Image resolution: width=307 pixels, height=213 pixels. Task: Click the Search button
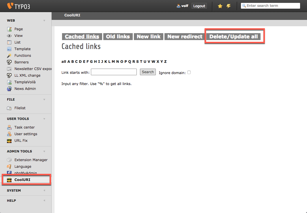pos(148,72)
